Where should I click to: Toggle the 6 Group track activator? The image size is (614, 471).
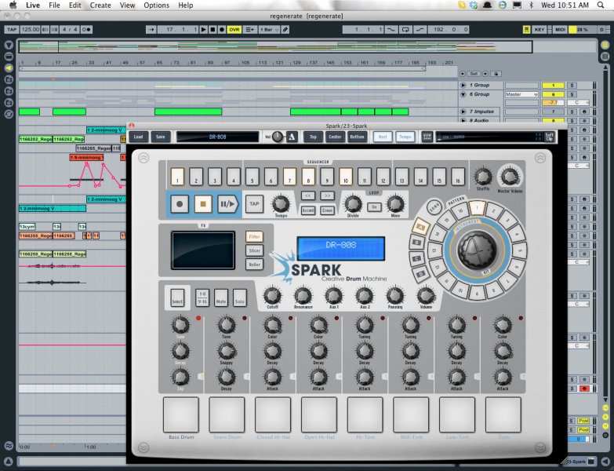553,94
